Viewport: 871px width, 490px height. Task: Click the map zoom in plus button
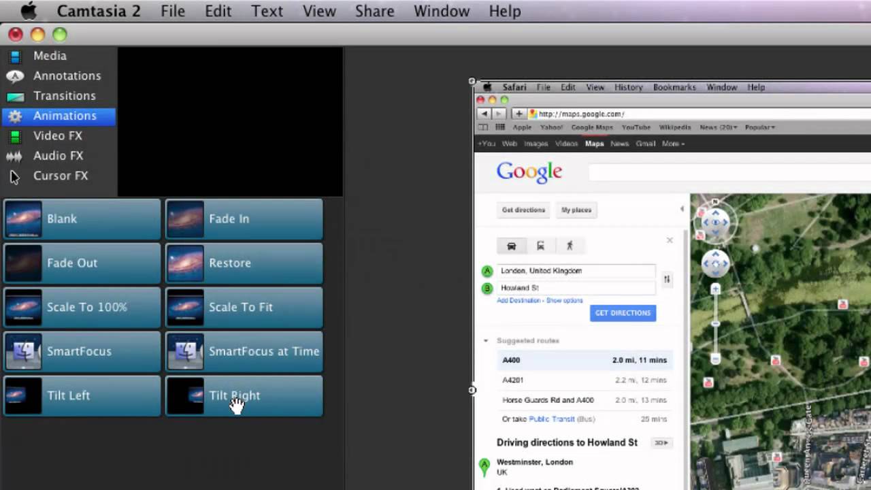click(715, 289)
